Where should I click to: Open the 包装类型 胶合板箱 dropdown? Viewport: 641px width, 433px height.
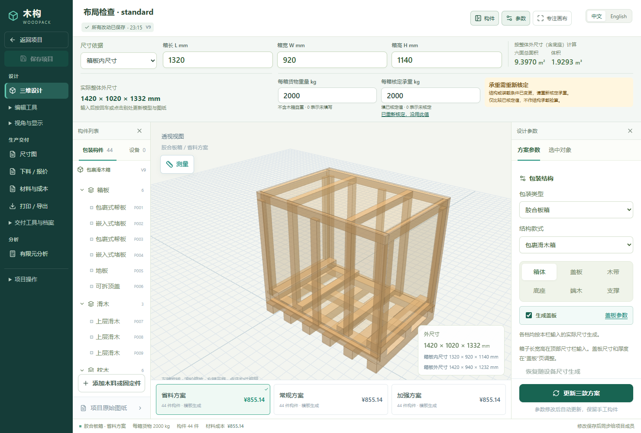[576, 210]
